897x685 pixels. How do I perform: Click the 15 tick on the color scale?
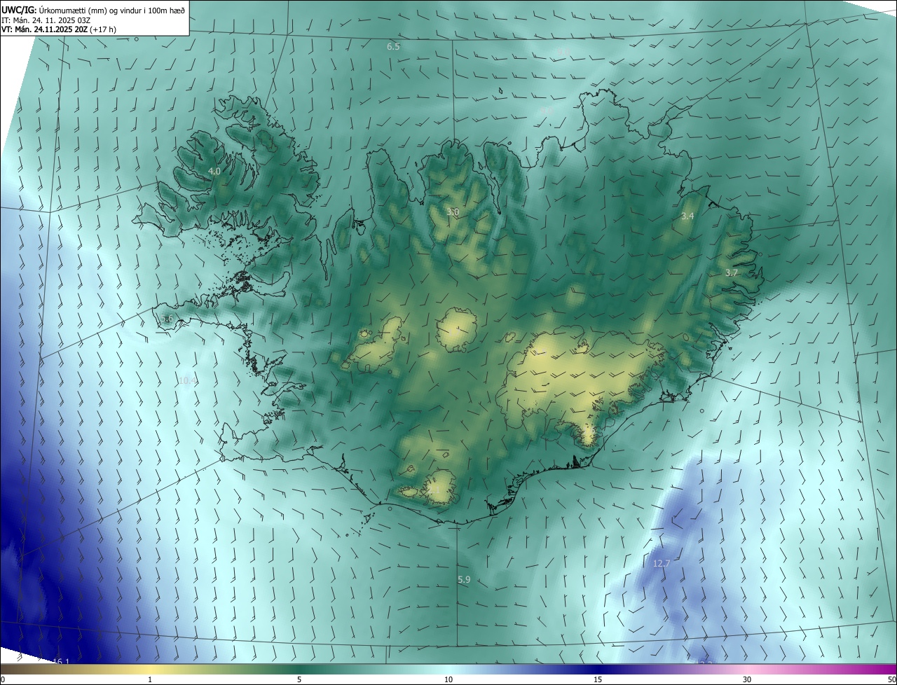pos(598,679)
